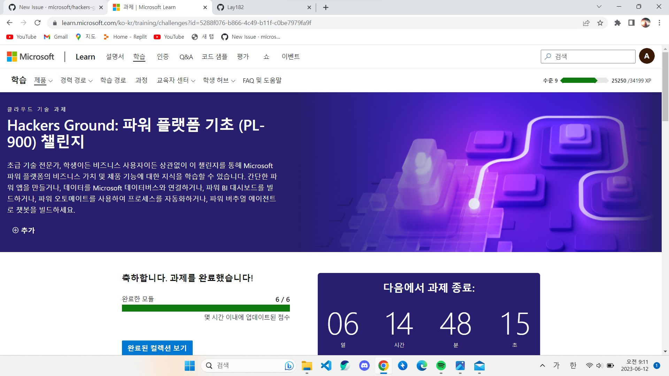Bookmark this page with the star icon
This screenshot has width=669, height=376.
pyautogui.click(x=600, y=23)
